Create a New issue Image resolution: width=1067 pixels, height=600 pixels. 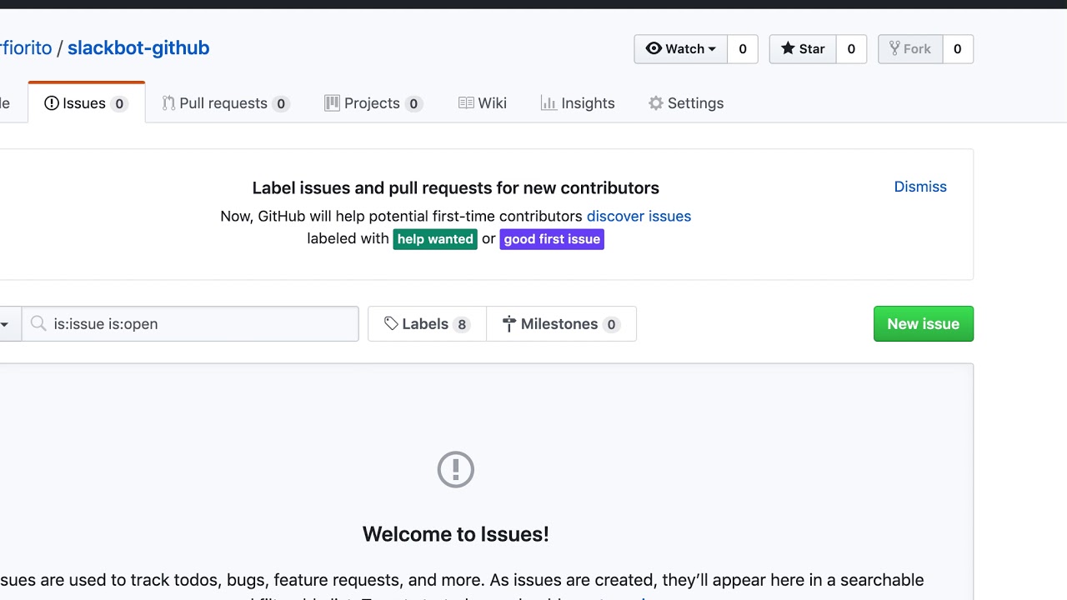pyautogui.click(x=924, y=324)
